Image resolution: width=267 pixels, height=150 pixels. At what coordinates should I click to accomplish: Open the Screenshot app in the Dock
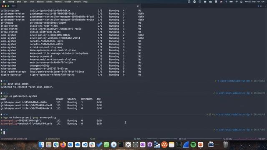click(128, 145)
